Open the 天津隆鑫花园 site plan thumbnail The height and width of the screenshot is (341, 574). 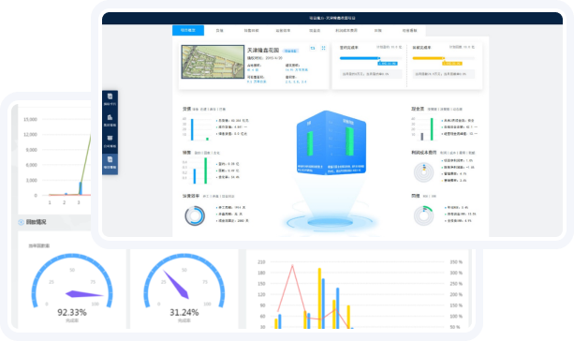click(x=213, y=62)
